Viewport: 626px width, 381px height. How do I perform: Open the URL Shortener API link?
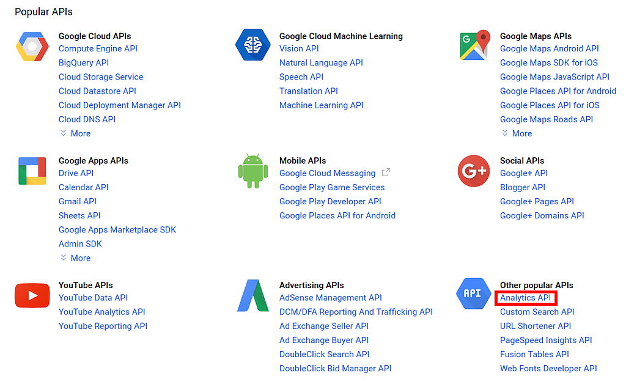(536, 326)
